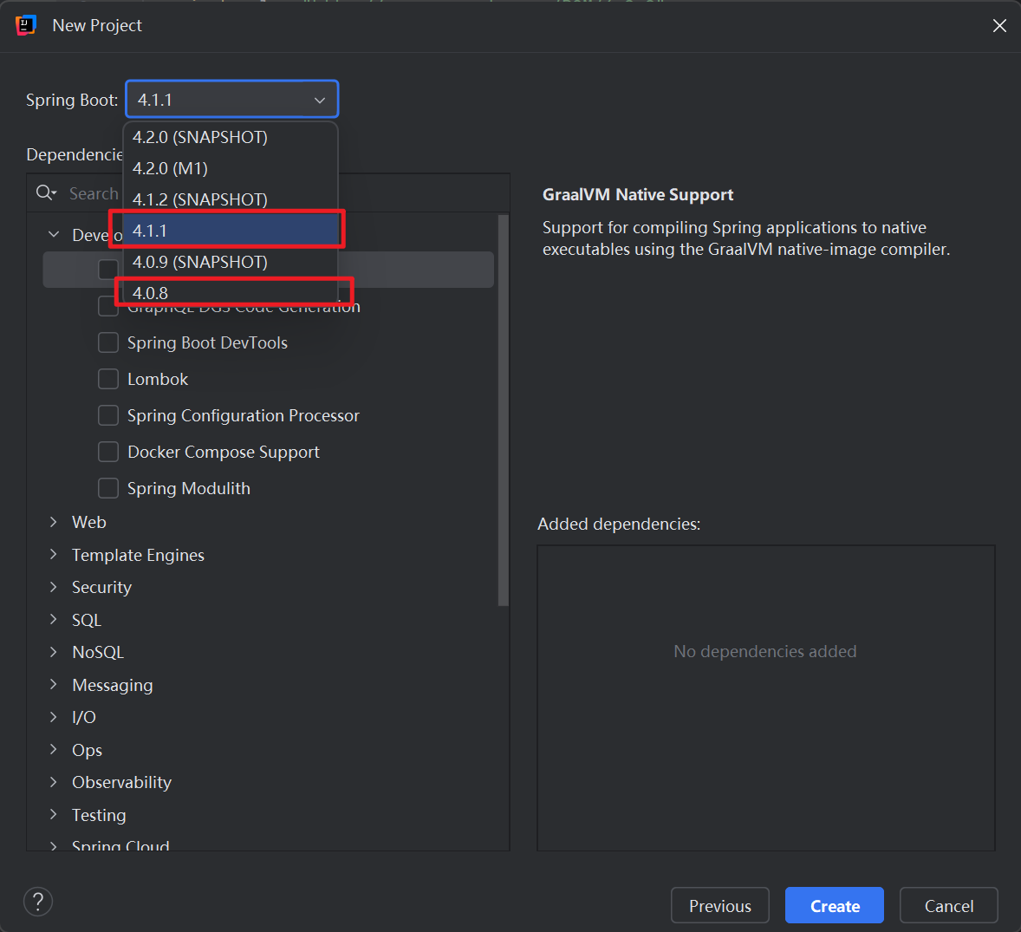The image size is (1021, 932).
Task: Click the dependency list scrollbar
Action: coord(503,410)
